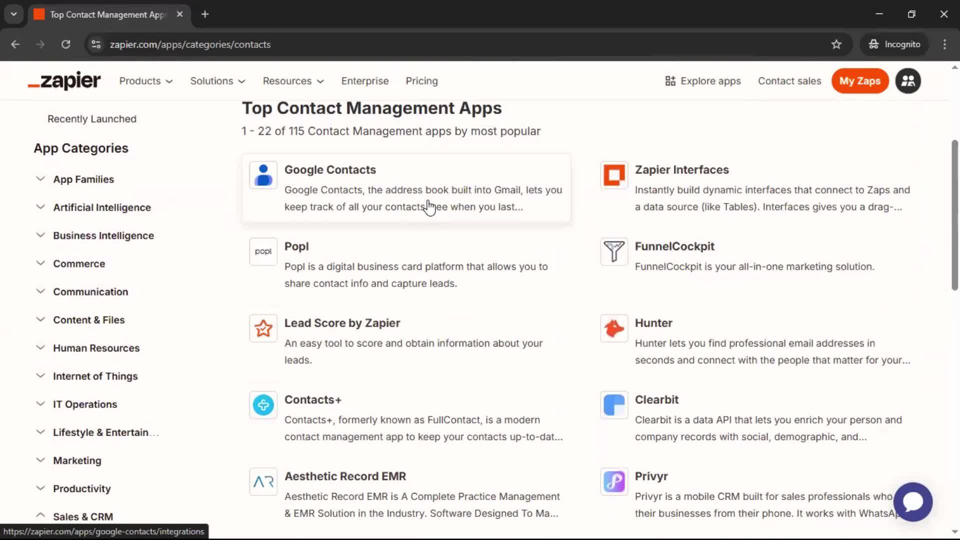960x540 pixels.
Task: Go to the Pricing page
Action: (x=421, y=81)
